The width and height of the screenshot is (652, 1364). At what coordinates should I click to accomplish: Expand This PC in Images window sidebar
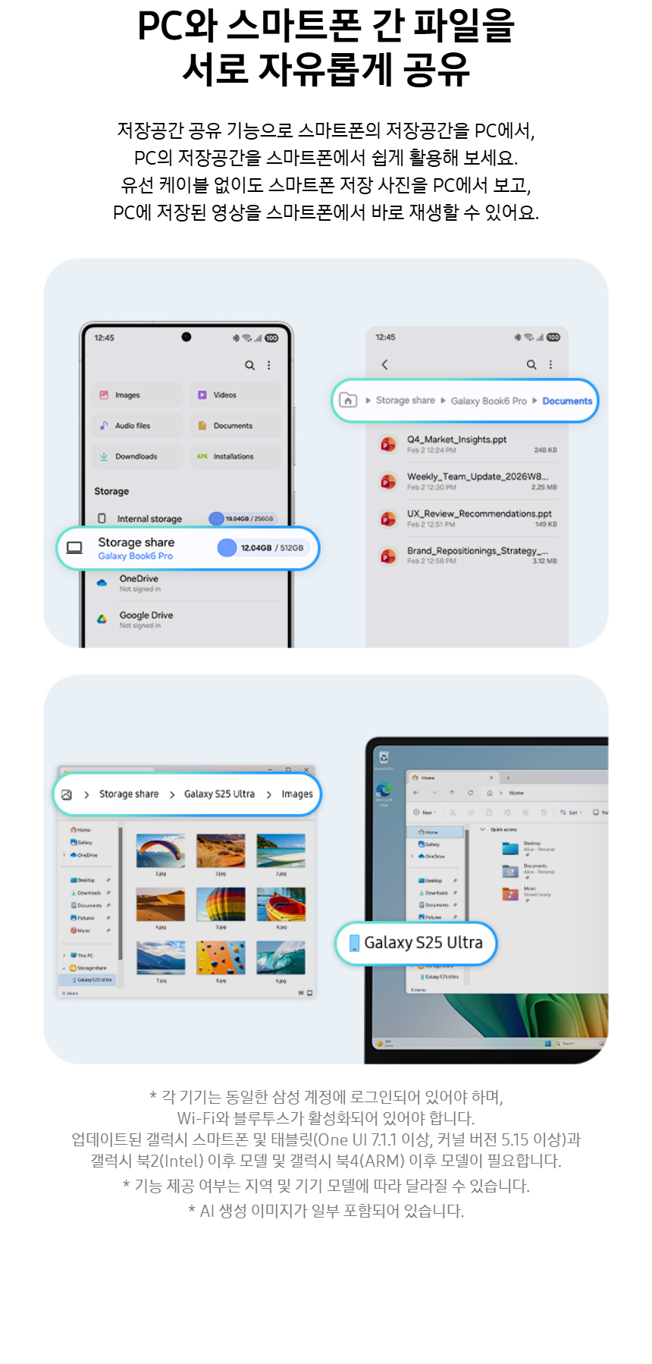[64, 956]
